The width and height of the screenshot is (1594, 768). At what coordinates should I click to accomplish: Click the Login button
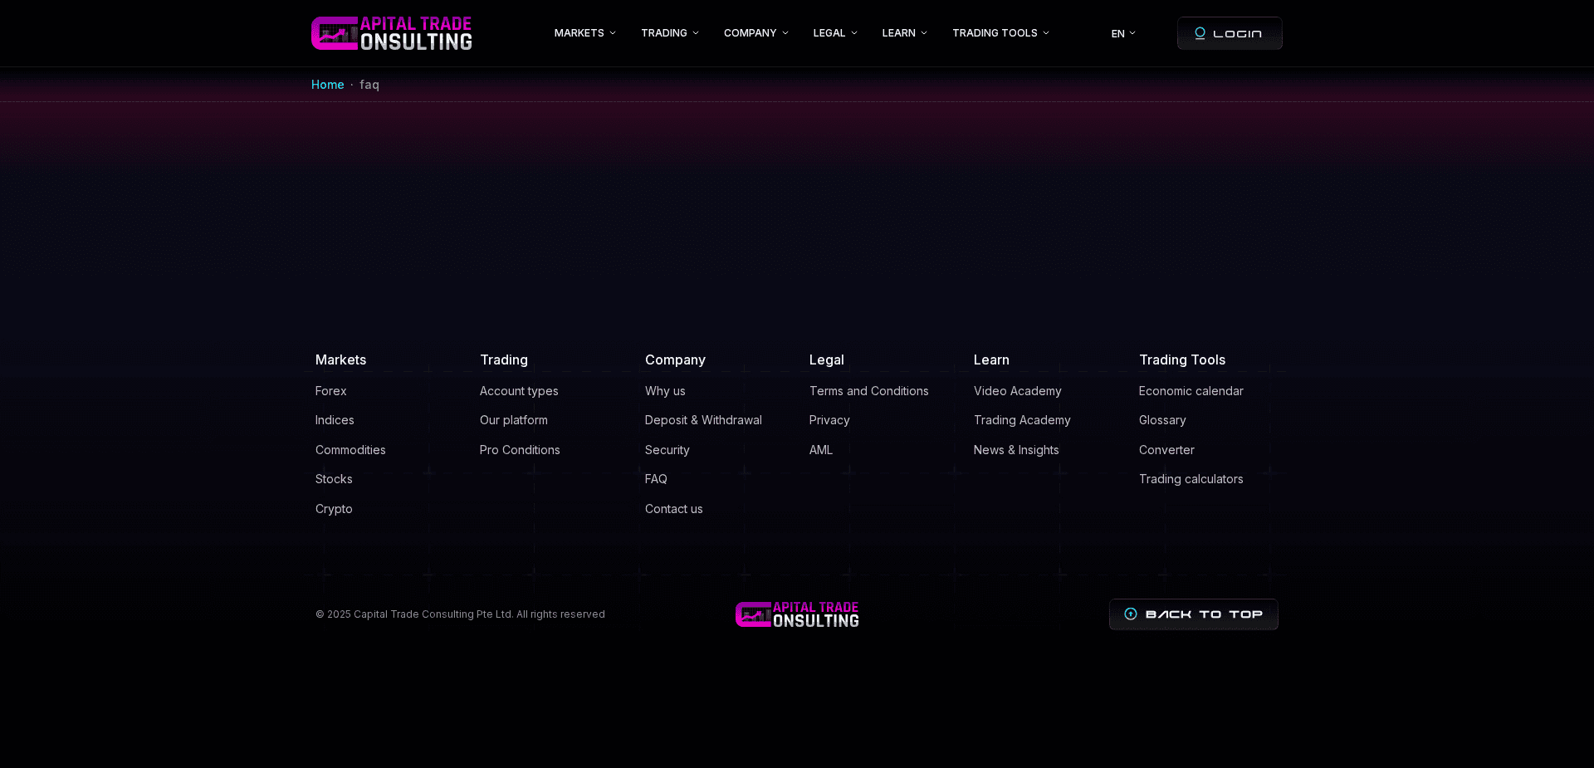click(1230, 33)
